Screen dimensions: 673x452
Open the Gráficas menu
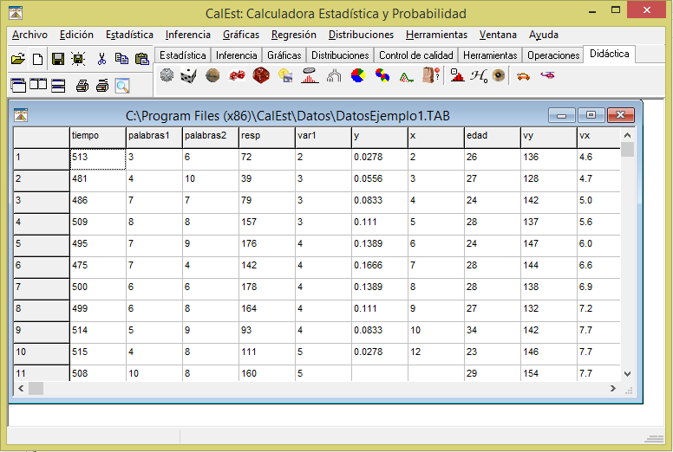pyautogui.click(x=241, y=35)
